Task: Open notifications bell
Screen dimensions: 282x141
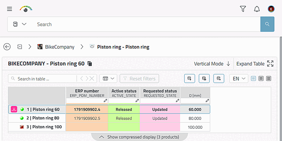Action: coord(257,9)
